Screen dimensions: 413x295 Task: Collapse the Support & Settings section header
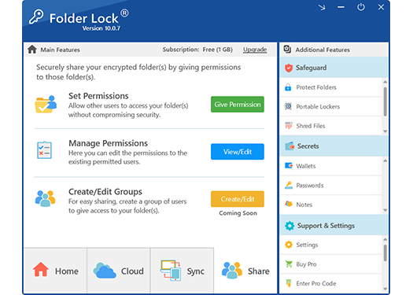point(334,226)
